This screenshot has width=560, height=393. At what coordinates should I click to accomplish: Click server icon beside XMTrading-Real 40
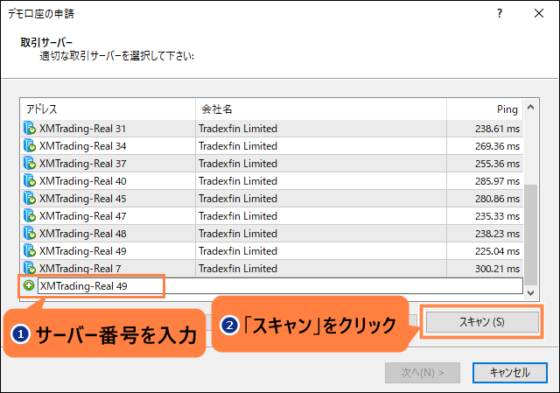tap(29, 181)
